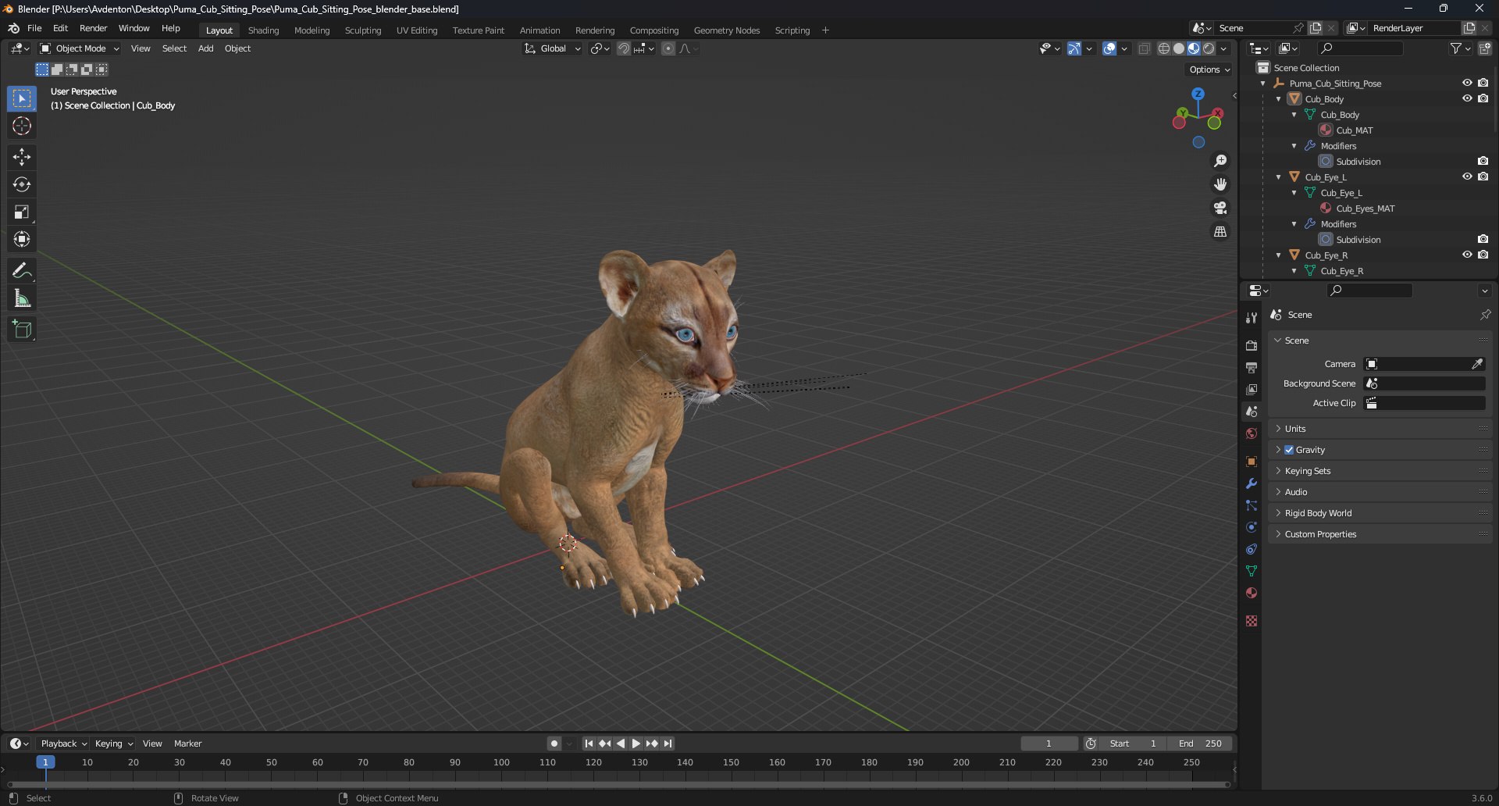Choose the Add Cube tool

coord(22,330)
